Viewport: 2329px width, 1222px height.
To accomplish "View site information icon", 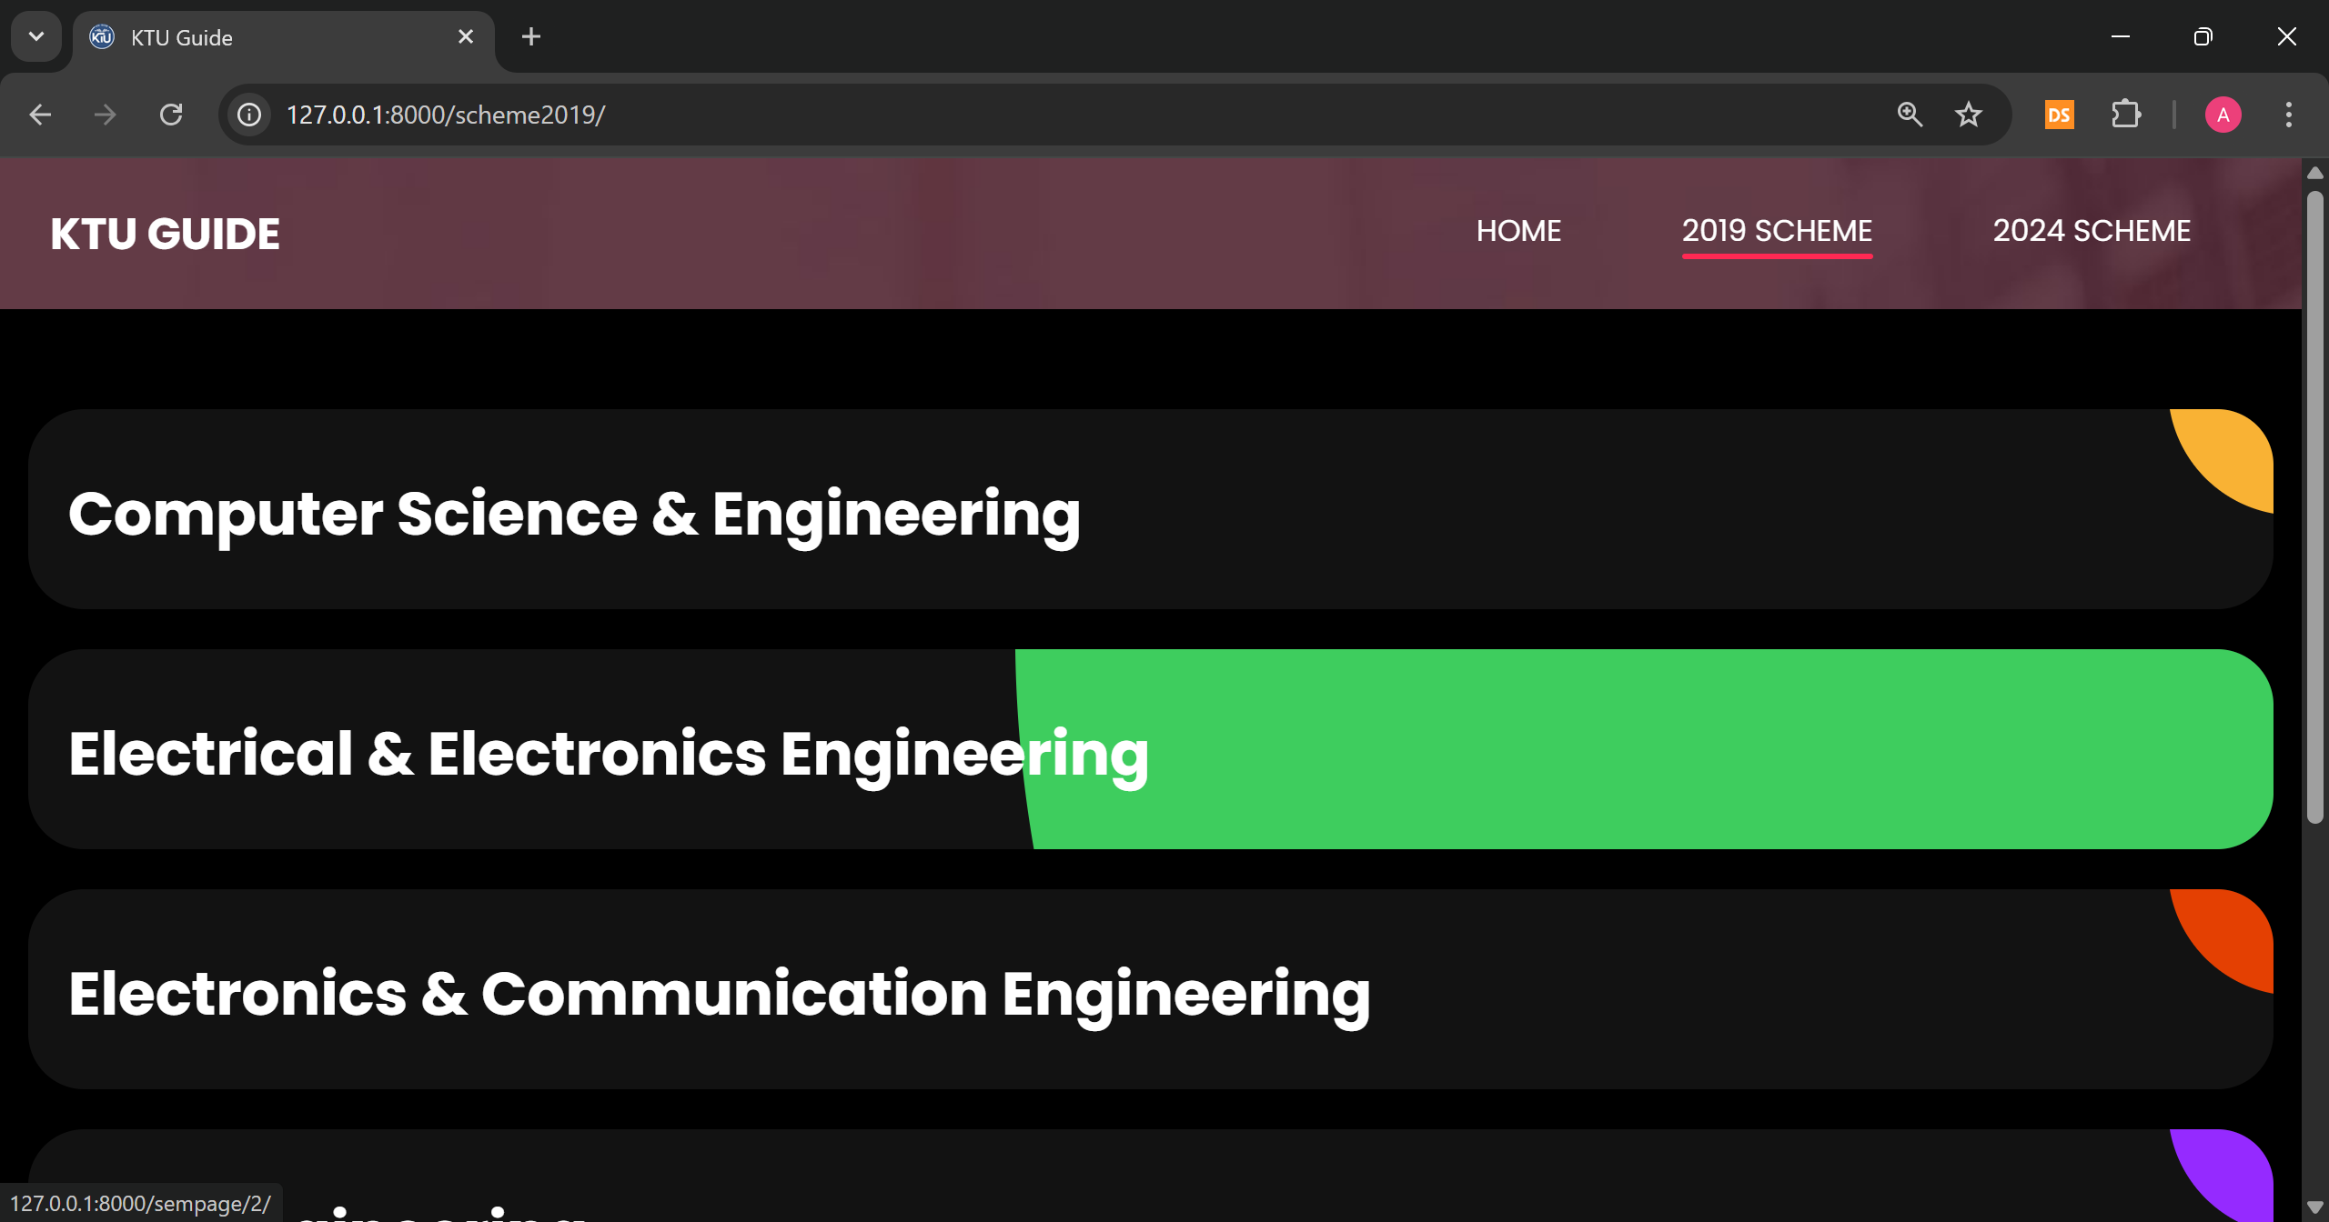I will [x=249, y=115].
